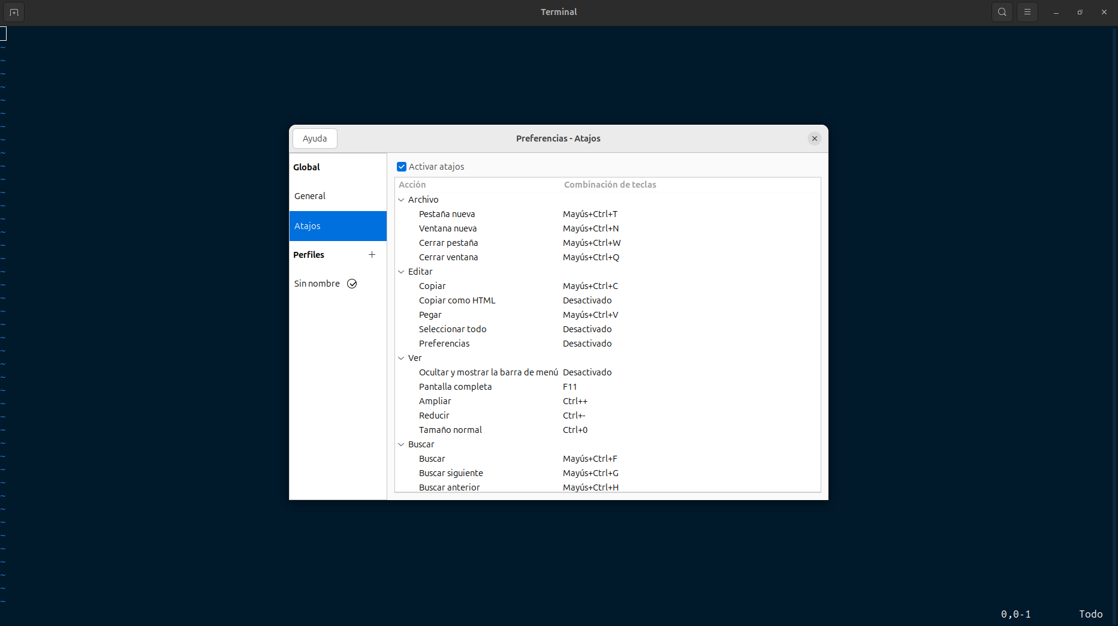The width and height of the screenshot is (1118, 626).
Task: Add a new profile with plus icon
Action: pyautogui.click(x=372, y=255)
